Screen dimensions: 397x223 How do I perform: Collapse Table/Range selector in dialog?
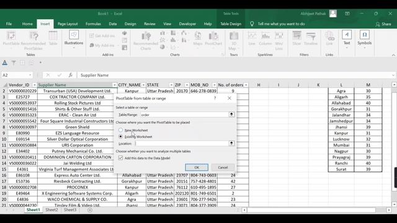click(x=231, y=115)
